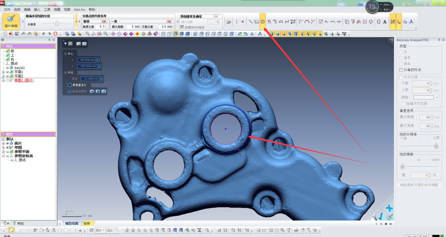Click the red dashed centerline tool
446x237 pixels.
pyautogui.click(x=237, y=22)
